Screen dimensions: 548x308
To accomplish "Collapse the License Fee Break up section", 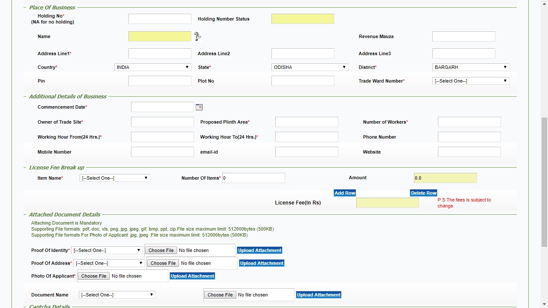I will [24, 167].
